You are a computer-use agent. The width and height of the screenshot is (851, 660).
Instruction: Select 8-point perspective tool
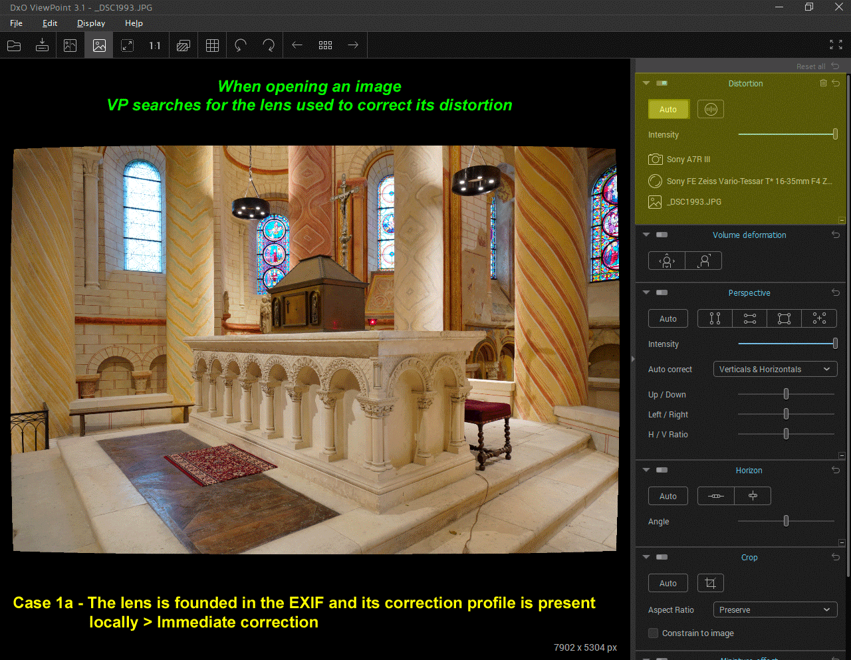point(819,319)
